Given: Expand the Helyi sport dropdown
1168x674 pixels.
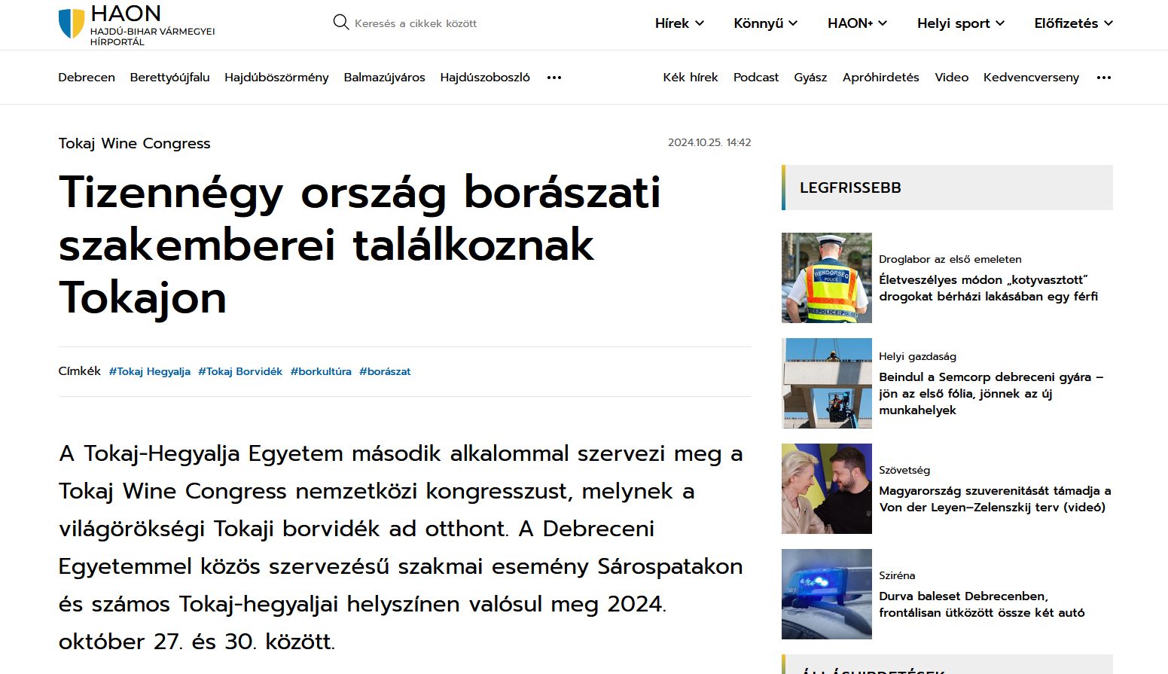Looking at the screenshot, I should point(961,23).
